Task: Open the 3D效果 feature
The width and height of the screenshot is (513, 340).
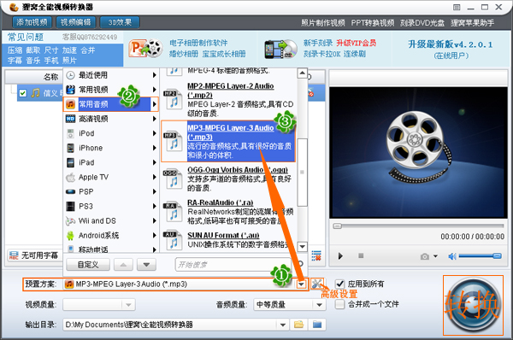Action: pos(120,22)
